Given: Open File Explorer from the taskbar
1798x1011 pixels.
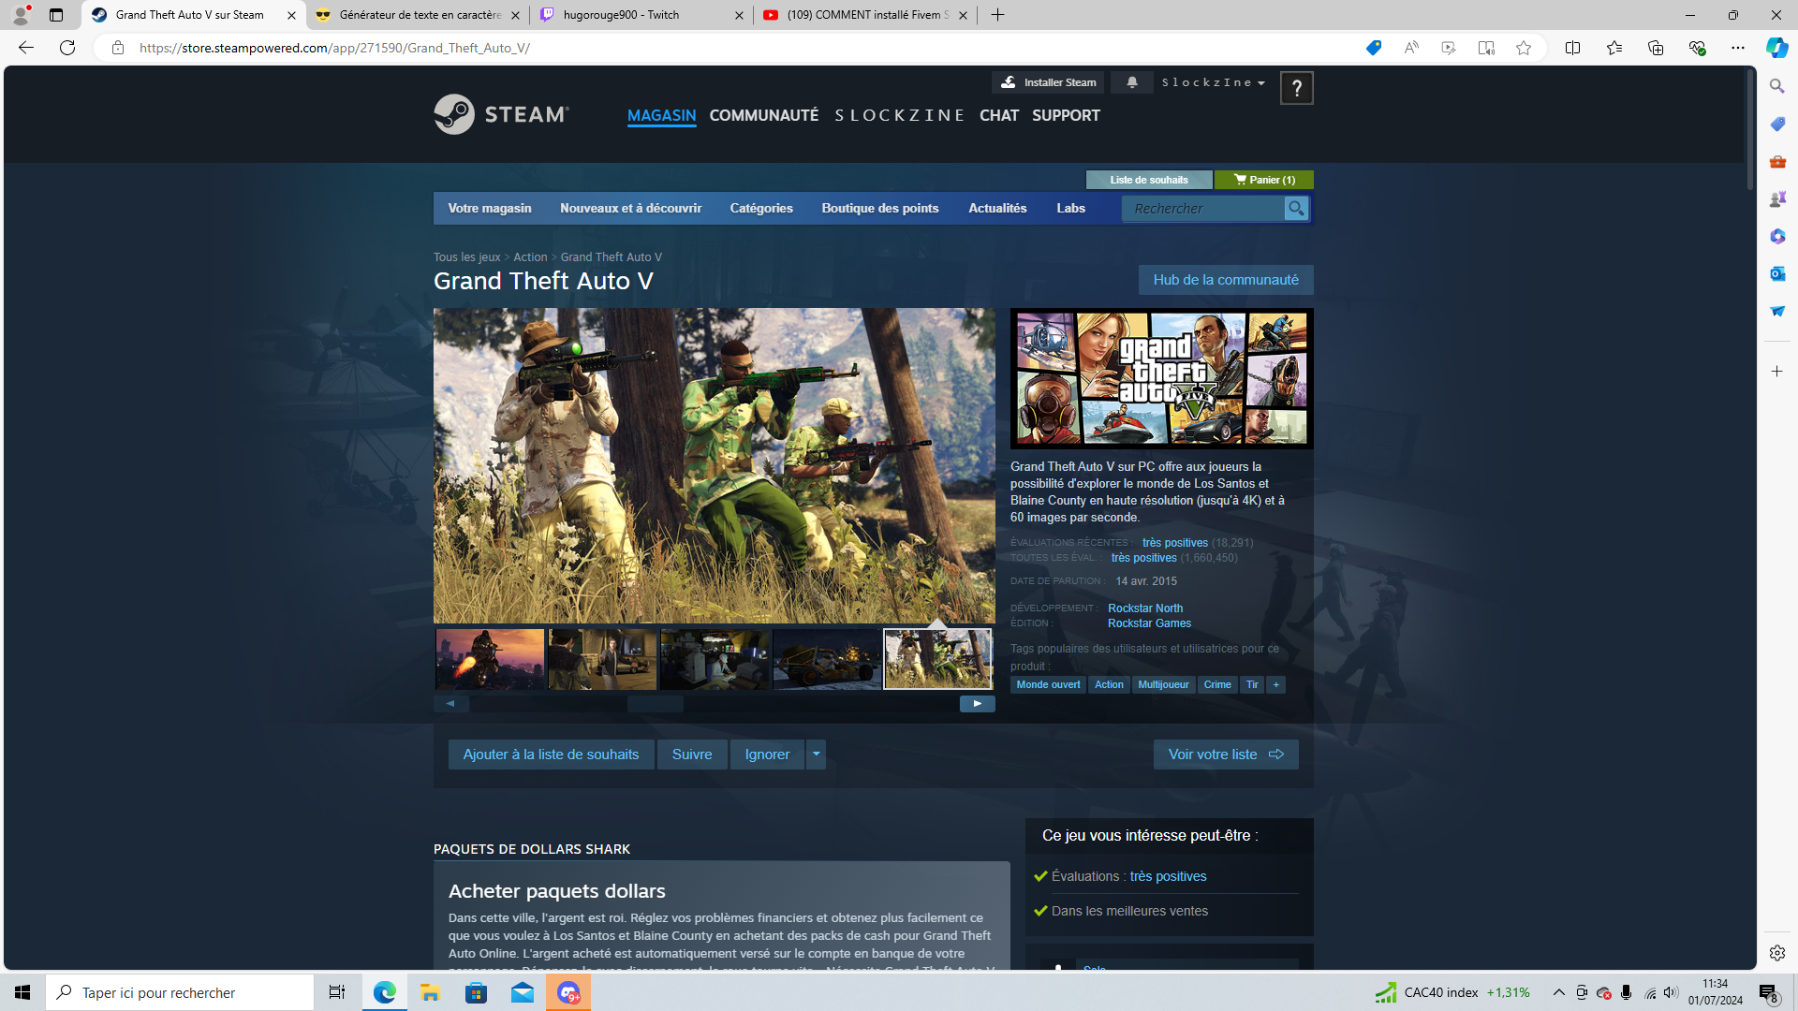Looking at the screenshot, I should point(430,992).
